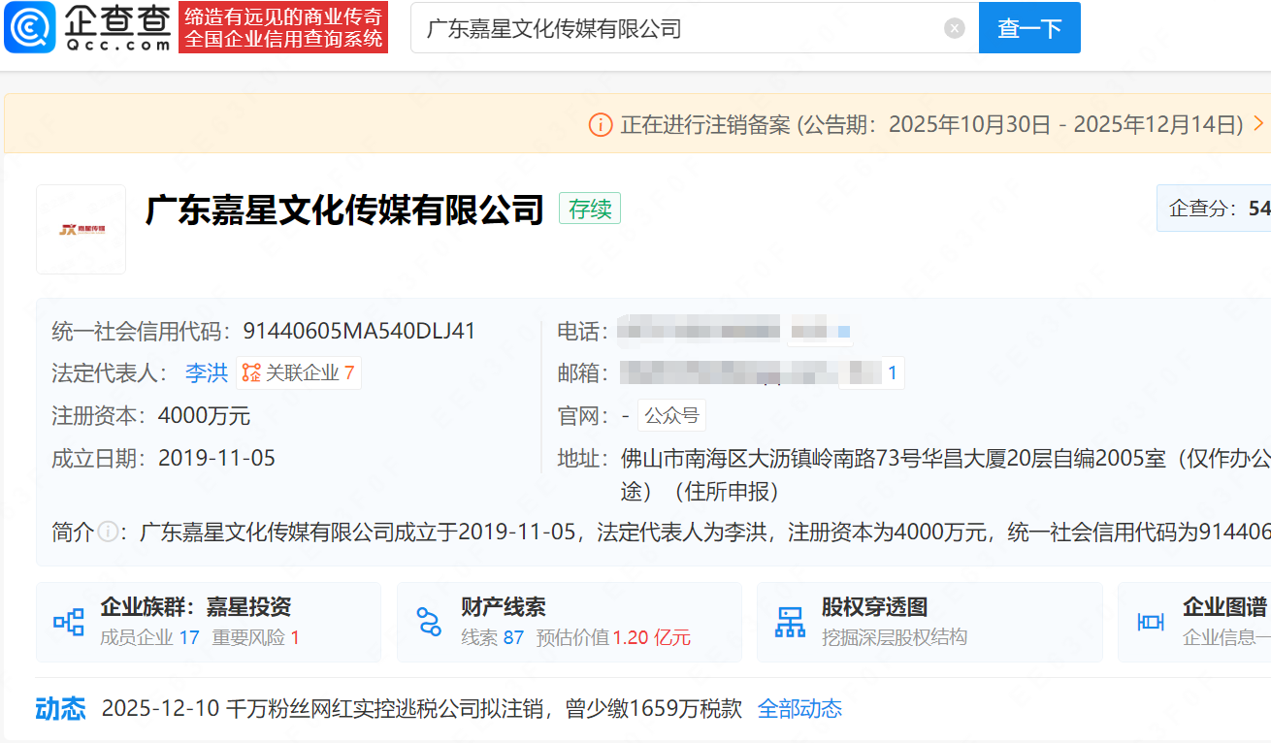Screen dimensions: 1271x743
Task: Click the company name search input field
Action: 679,28
